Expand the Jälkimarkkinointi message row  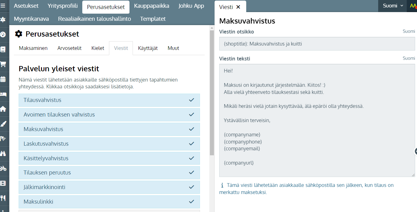[x=109, y=187]
